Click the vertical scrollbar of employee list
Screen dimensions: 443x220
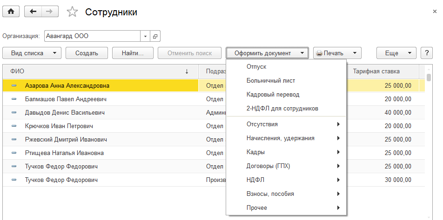tap(429, 139)
